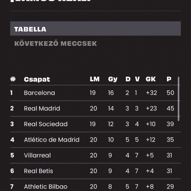Open the Athletic Bilbao row
The height and width of the screenshot is (191, 191).
coord(95,185)
